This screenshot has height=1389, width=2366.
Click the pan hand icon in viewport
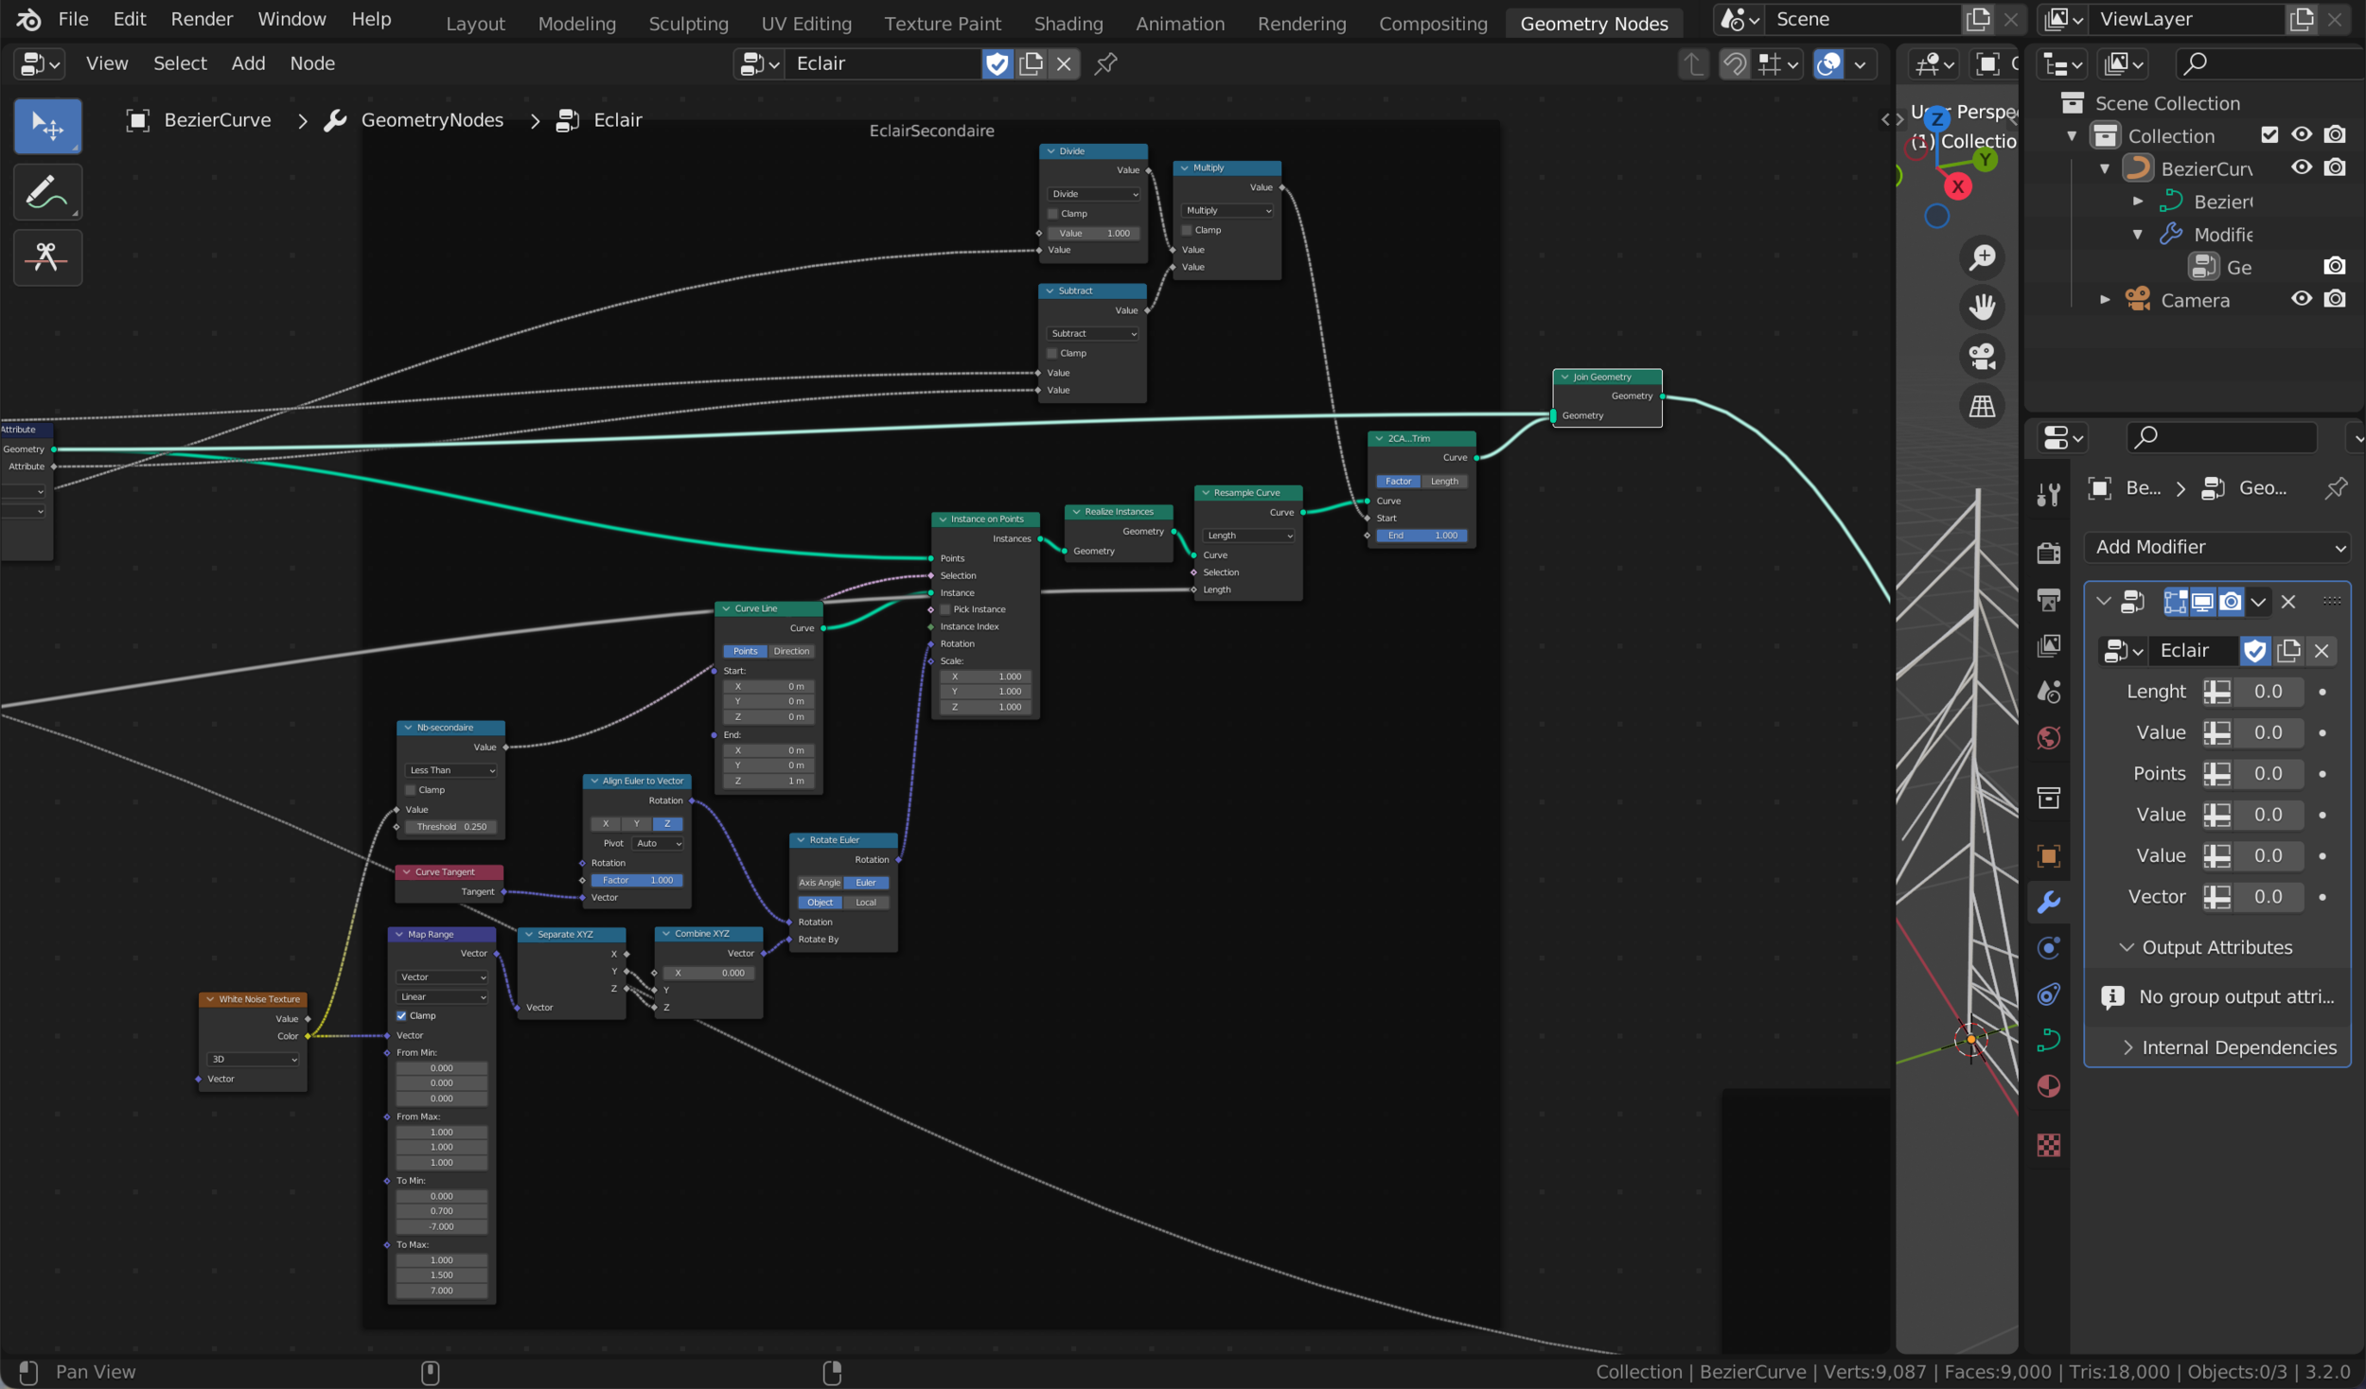click(x=1982, y=307)
